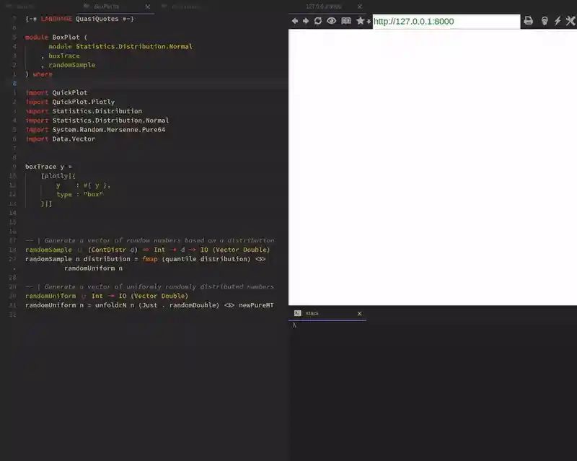The height and width of the screenshot is (461, 577).
Task: Click the back navigation arrow
Action: 295,21
